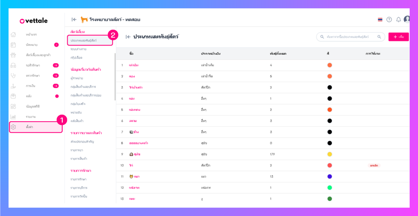Click the blue color swatch in row 11
This screenshot has width=418, height=216.
coord(329,177)
